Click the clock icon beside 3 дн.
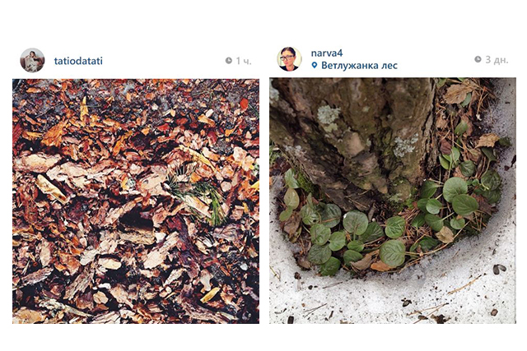 [x=478, y=59]
